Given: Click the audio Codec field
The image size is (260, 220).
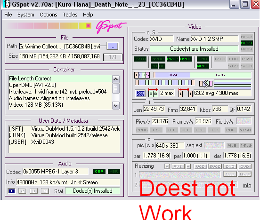Looking at the screenshot, I should pos(56,172).
